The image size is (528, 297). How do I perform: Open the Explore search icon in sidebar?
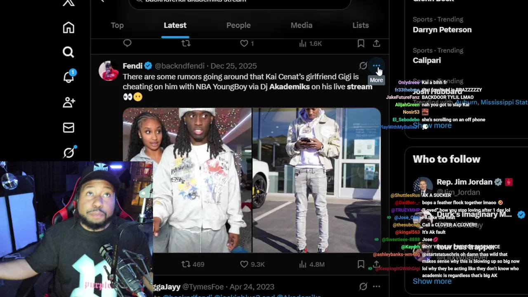coord(68,52)
